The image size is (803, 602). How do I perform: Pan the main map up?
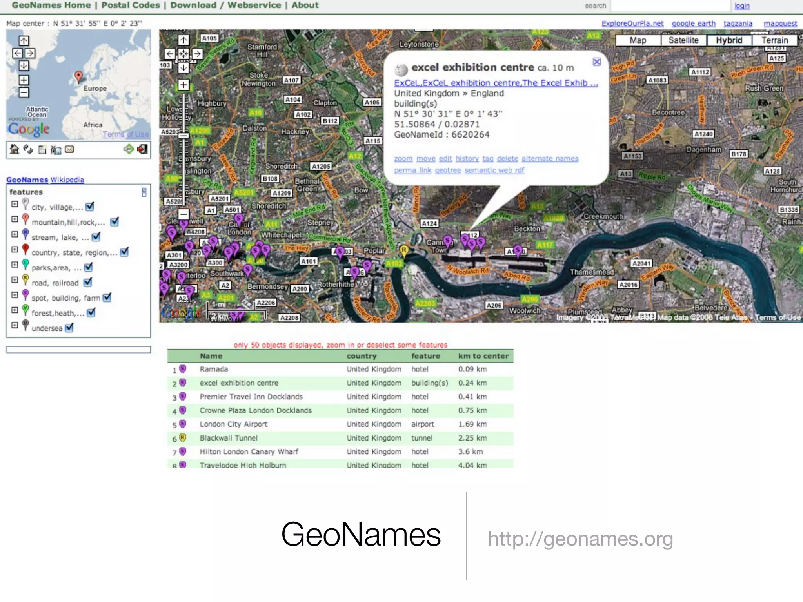(183, 40)
